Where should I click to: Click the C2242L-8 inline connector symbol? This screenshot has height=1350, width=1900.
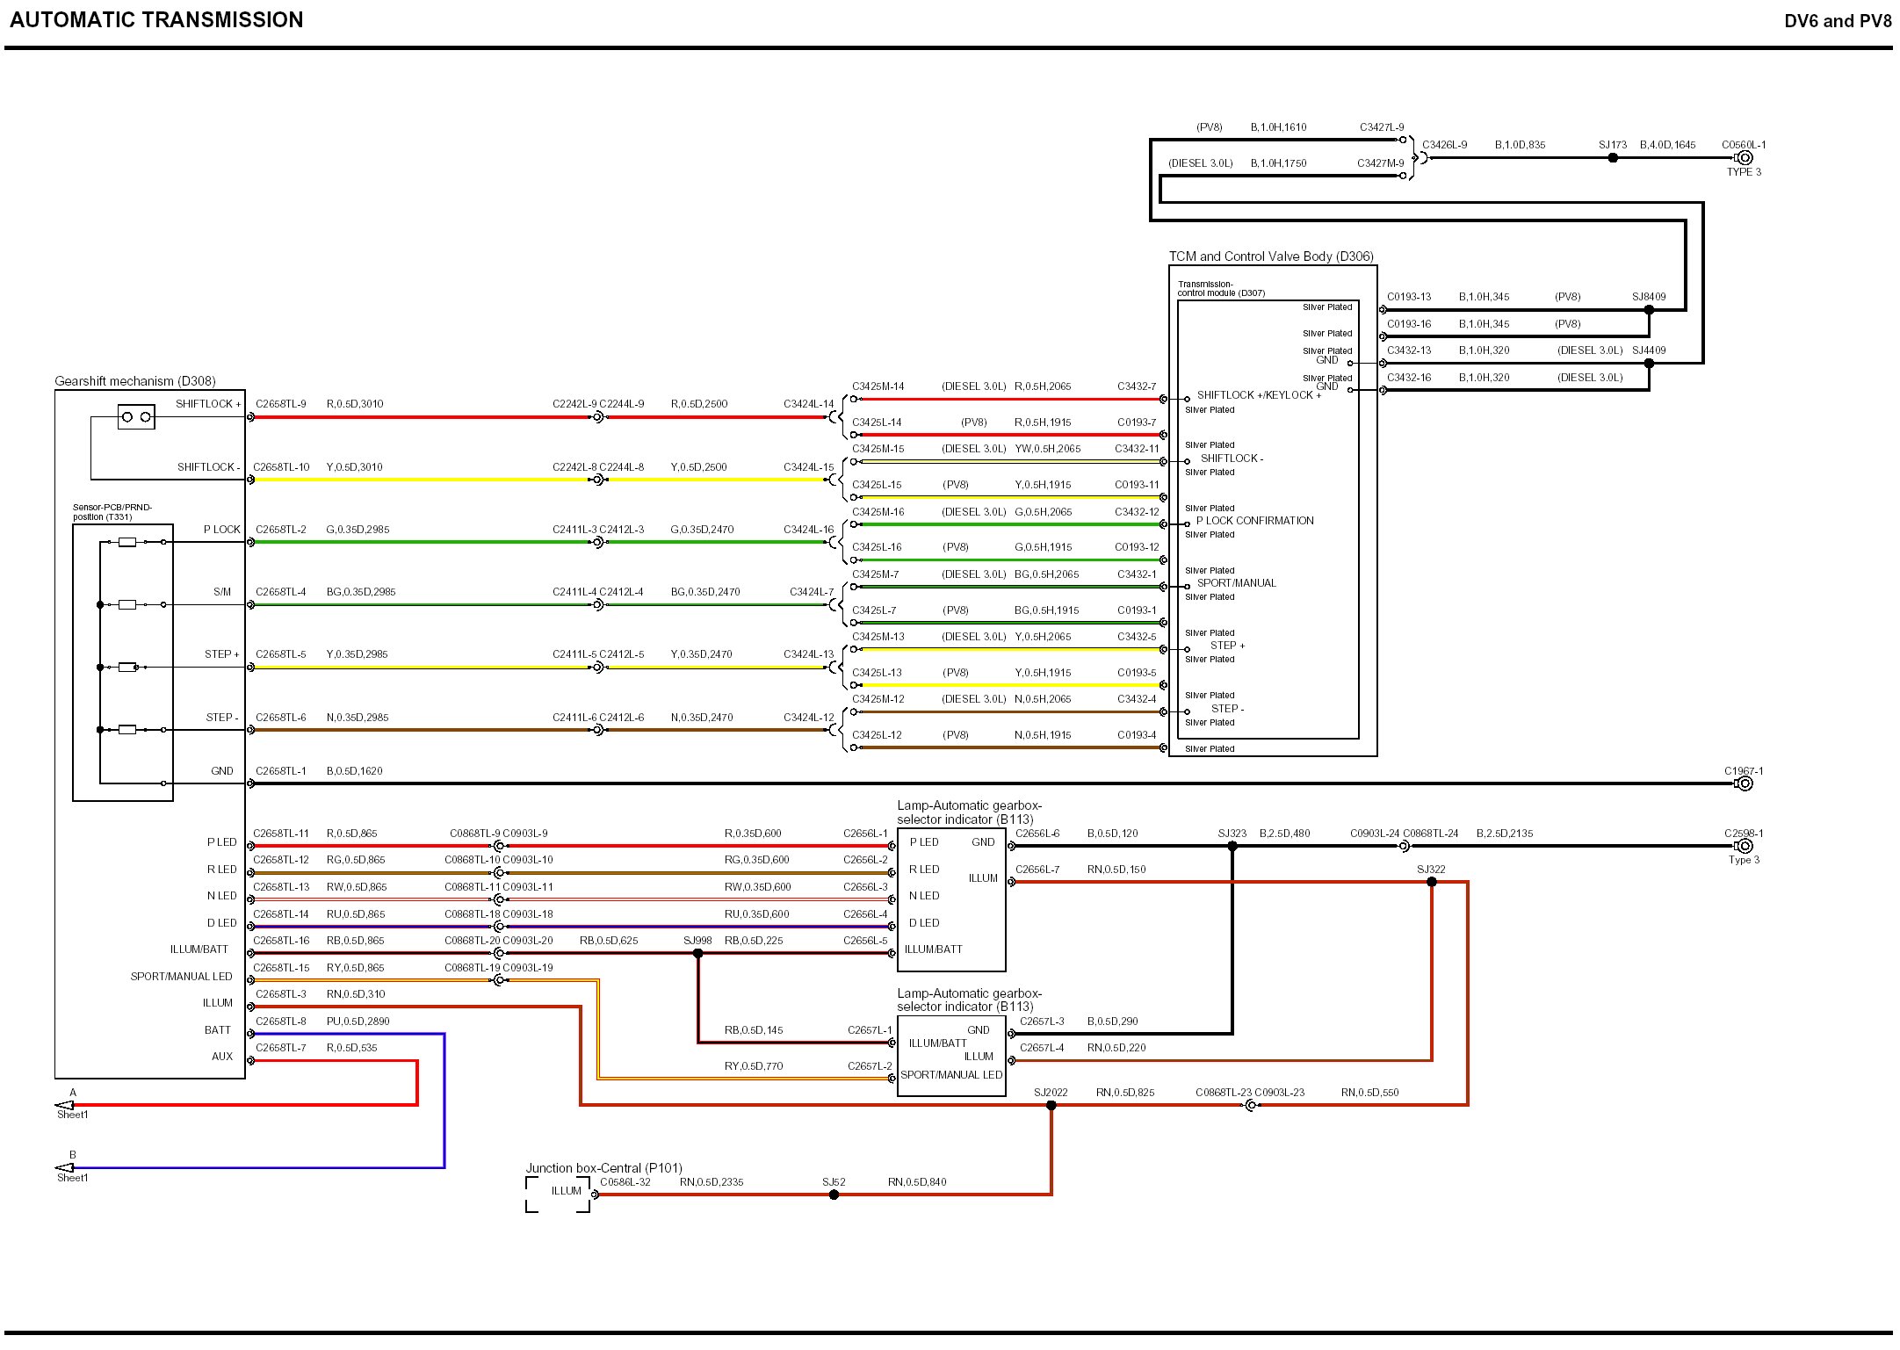[598, 480]
